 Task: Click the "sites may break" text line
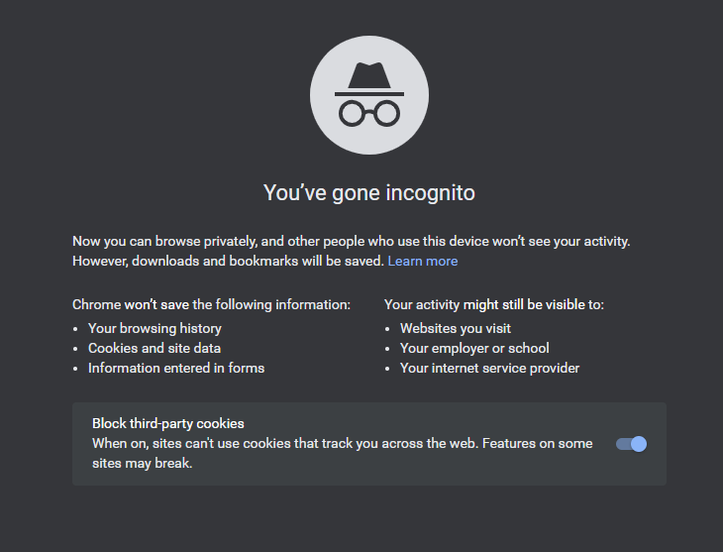[x=142, y=463]
